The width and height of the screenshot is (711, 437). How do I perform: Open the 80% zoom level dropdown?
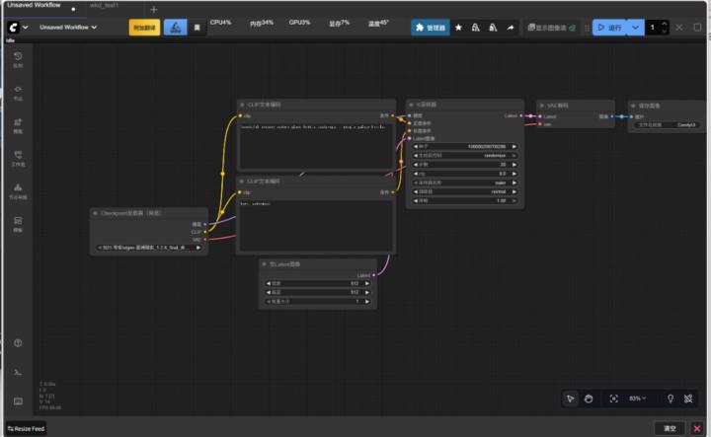(640, 399)
